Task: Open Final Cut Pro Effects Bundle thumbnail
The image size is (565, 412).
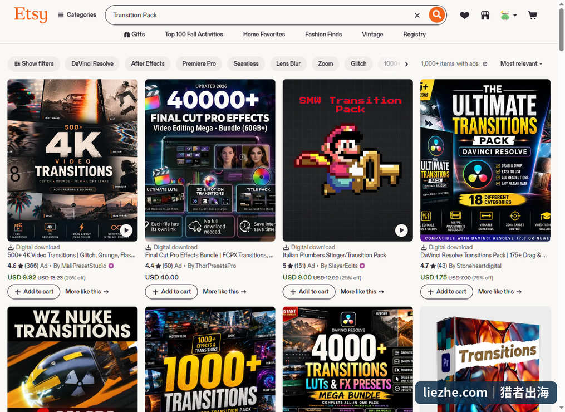Action: 210,160
